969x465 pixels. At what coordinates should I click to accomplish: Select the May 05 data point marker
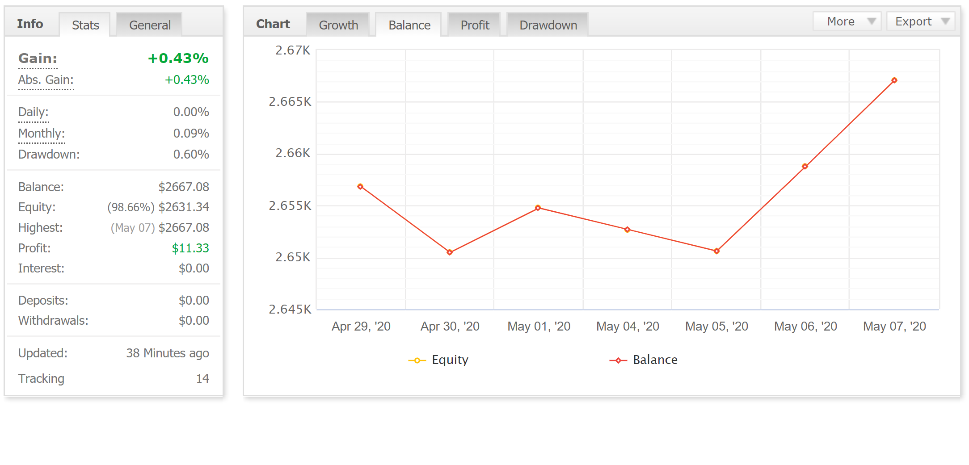716,251
